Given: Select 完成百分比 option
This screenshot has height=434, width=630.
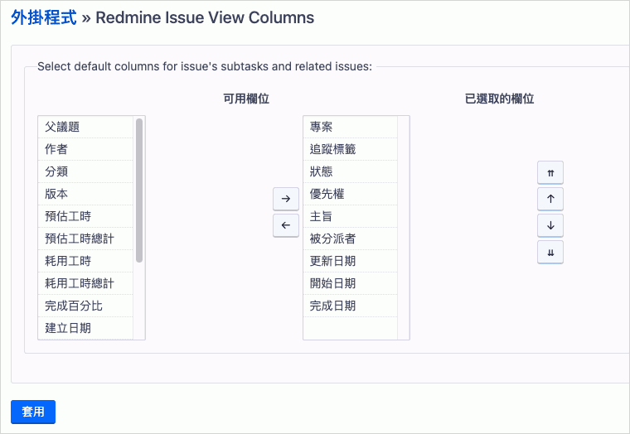Looking at the screenshot, I should 85,306.
